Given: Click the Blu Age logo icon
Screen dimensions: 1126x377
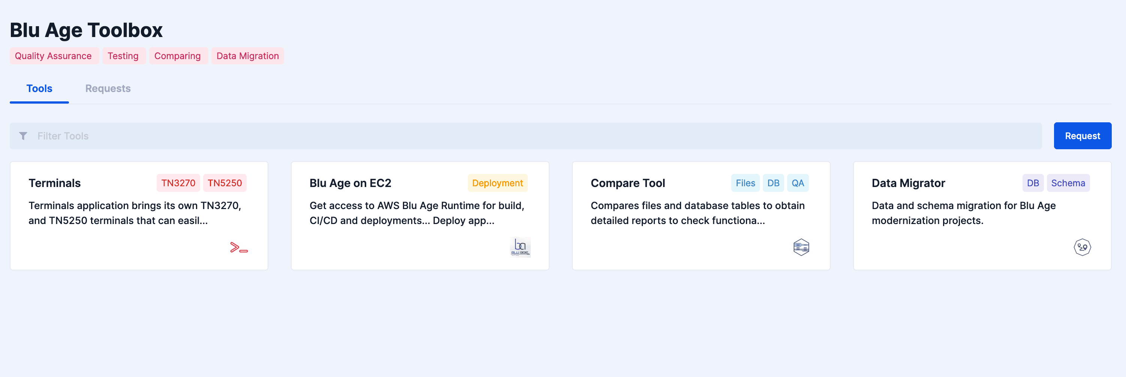Looking at the screenshot, I should pos(520,247).
